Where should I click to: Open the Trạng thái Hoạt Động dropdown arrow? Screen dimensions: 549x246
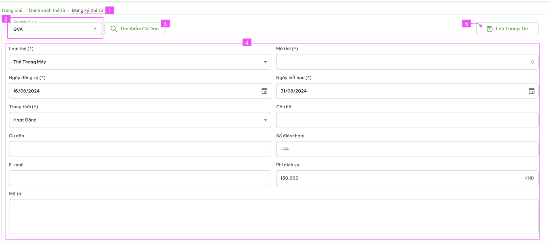click(265, 120)
